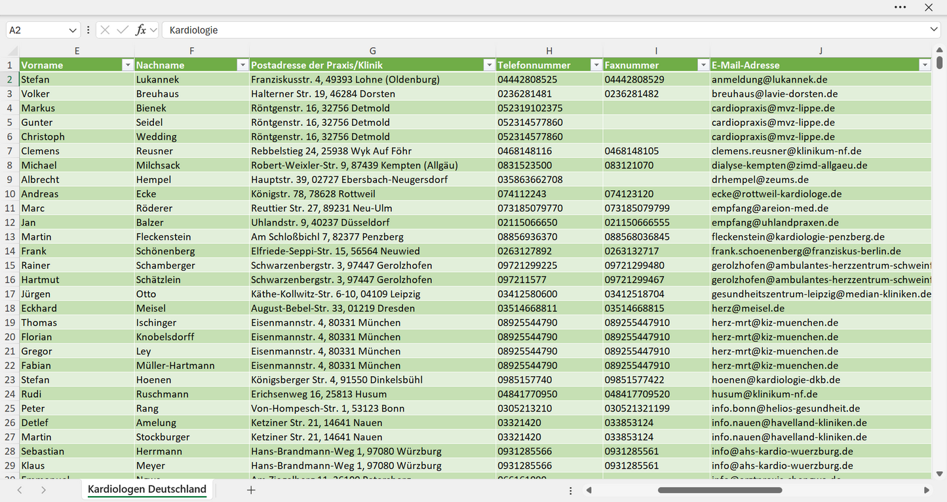
Task: Select row 14 header
Action: pos(10,251)
